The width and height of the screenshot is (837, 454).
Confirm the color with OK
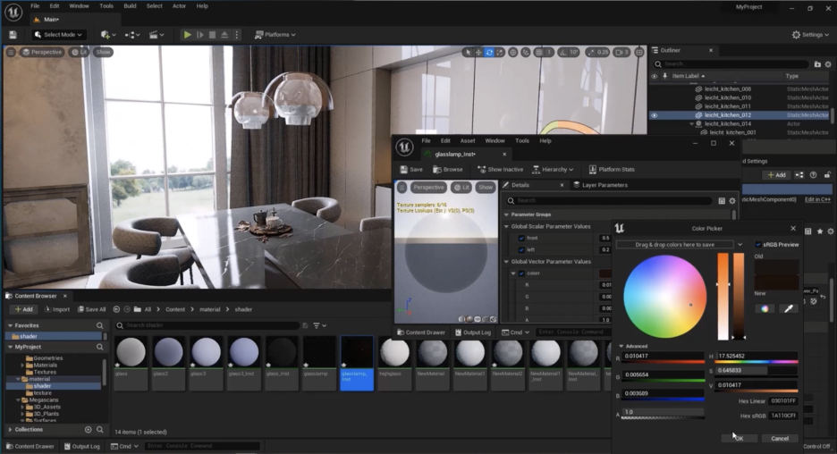[740, 439]
